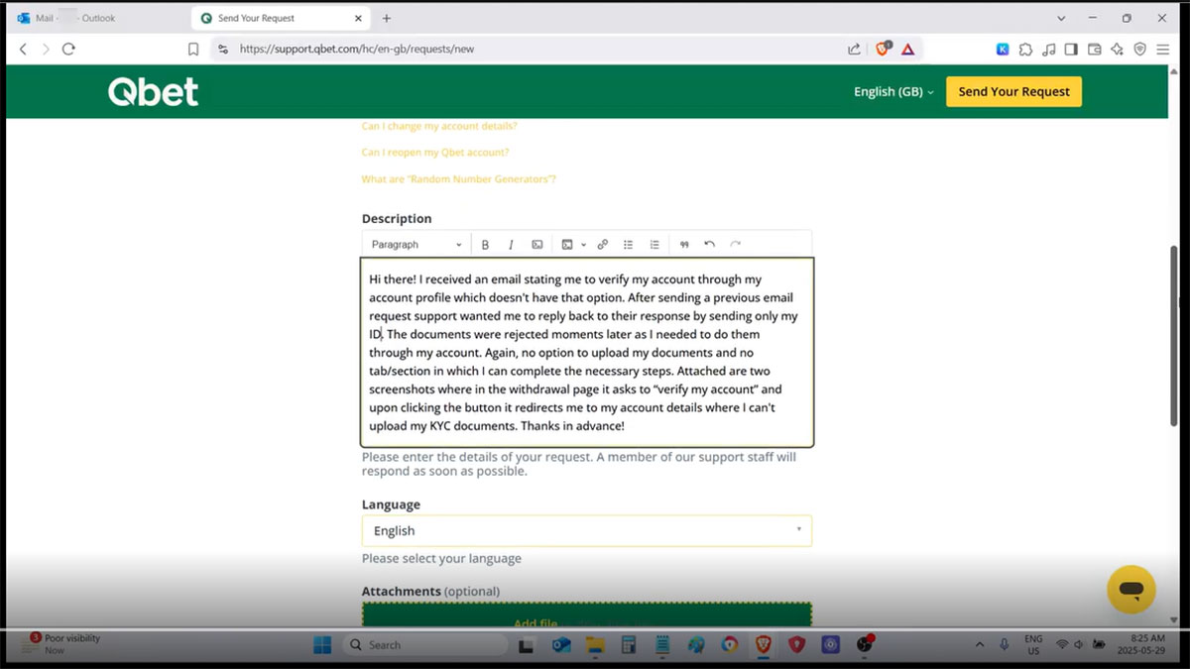Open Brave browser from the taskbar
Screen dimensions: 1190x669
coord(763,644)
